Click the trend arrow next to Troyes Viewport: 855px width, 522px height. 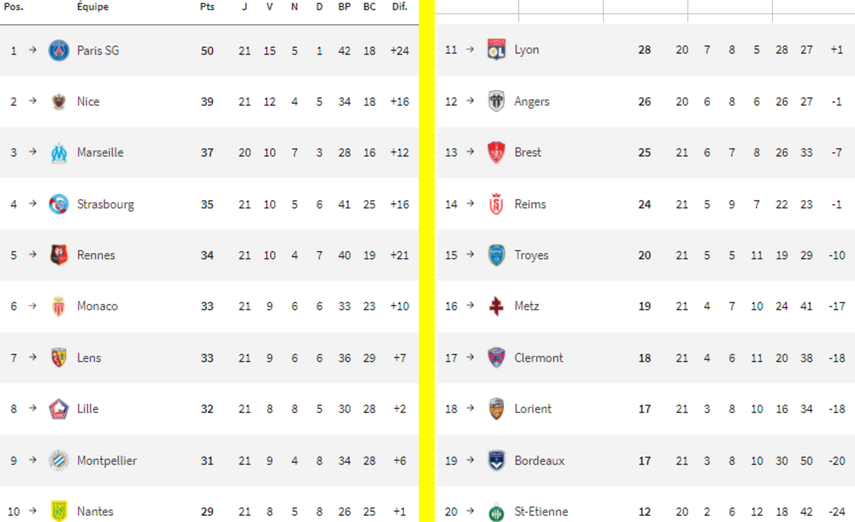coord(470,255)
